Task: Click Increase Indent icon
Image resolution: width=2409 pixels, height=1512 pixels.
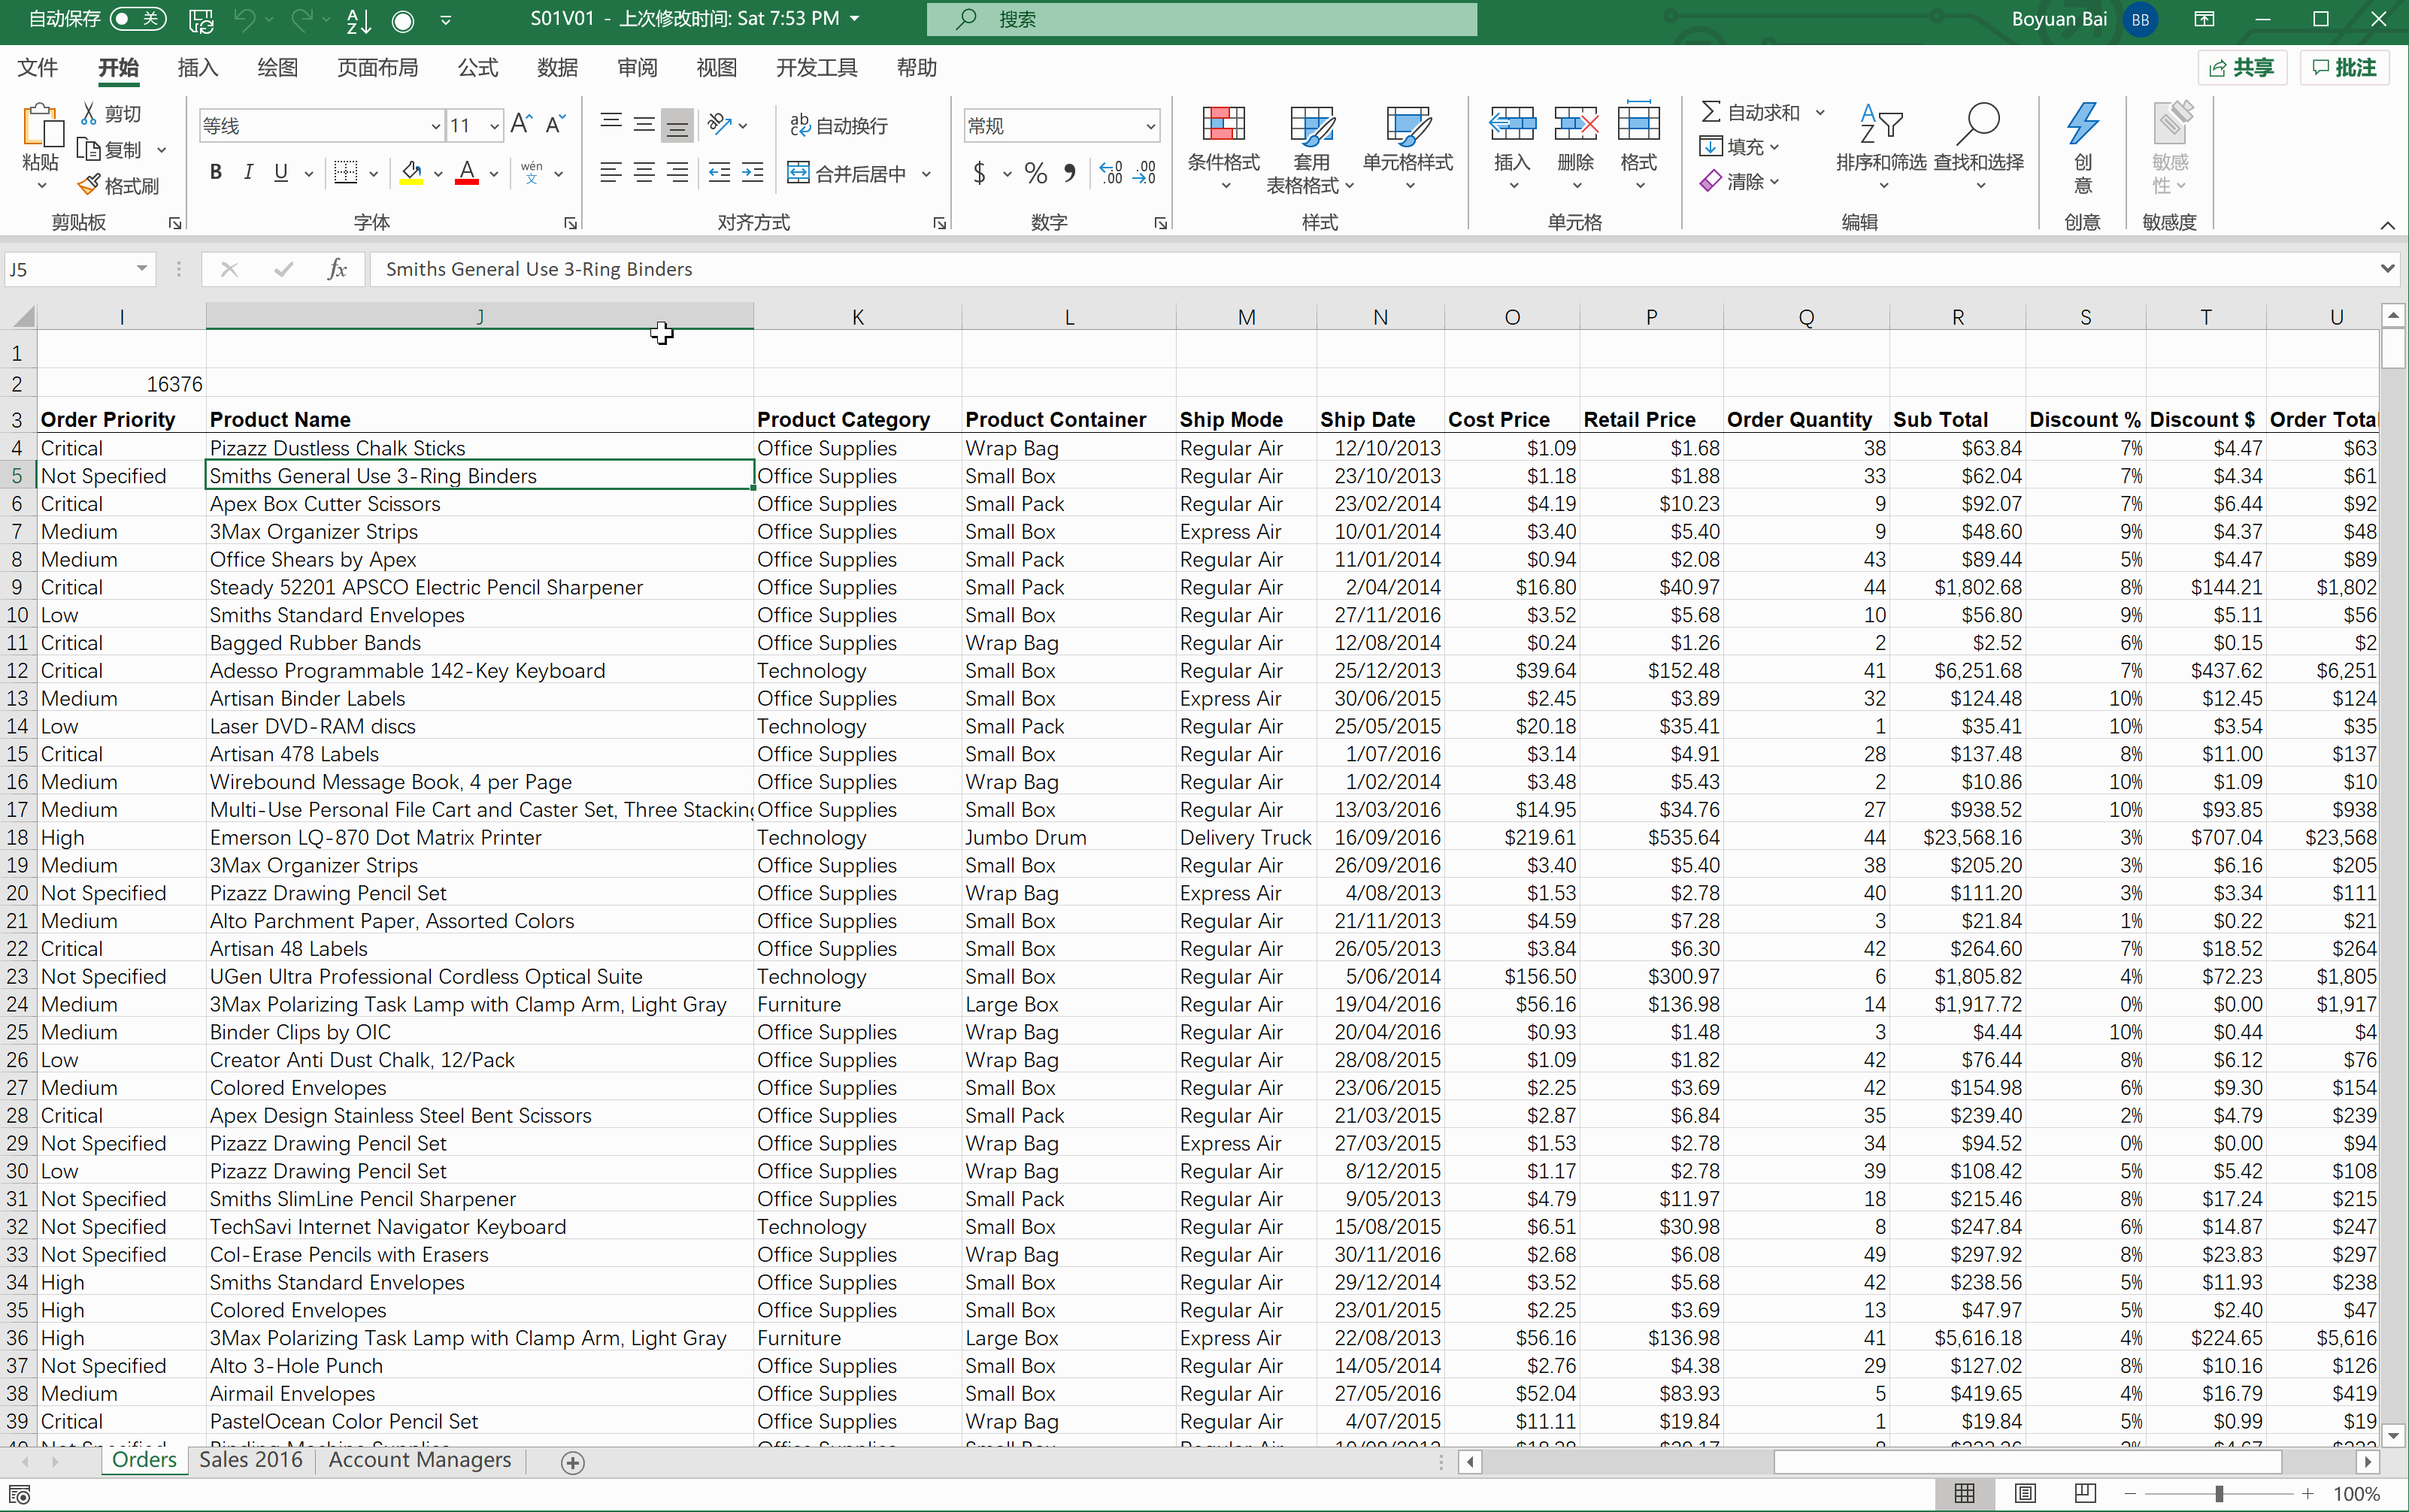Action: tap(753, 173)
